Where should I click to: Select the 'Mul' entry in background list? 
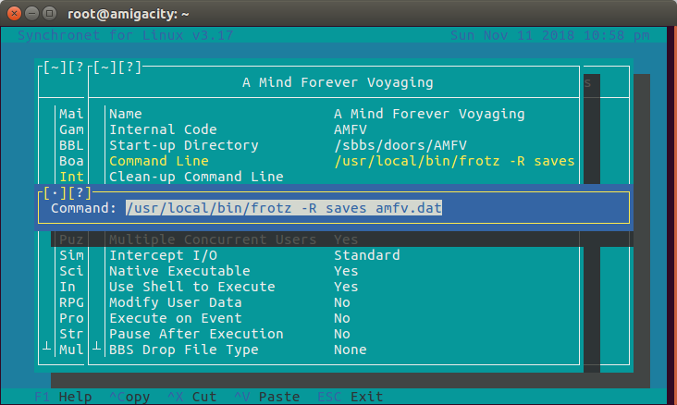coord(71,350)
